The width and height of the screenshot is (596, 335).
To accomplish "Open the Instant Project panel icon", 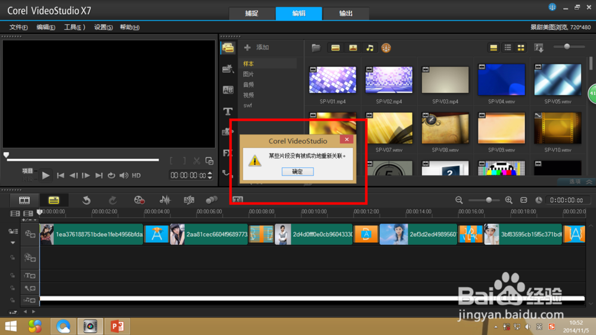I will point(228,68).
